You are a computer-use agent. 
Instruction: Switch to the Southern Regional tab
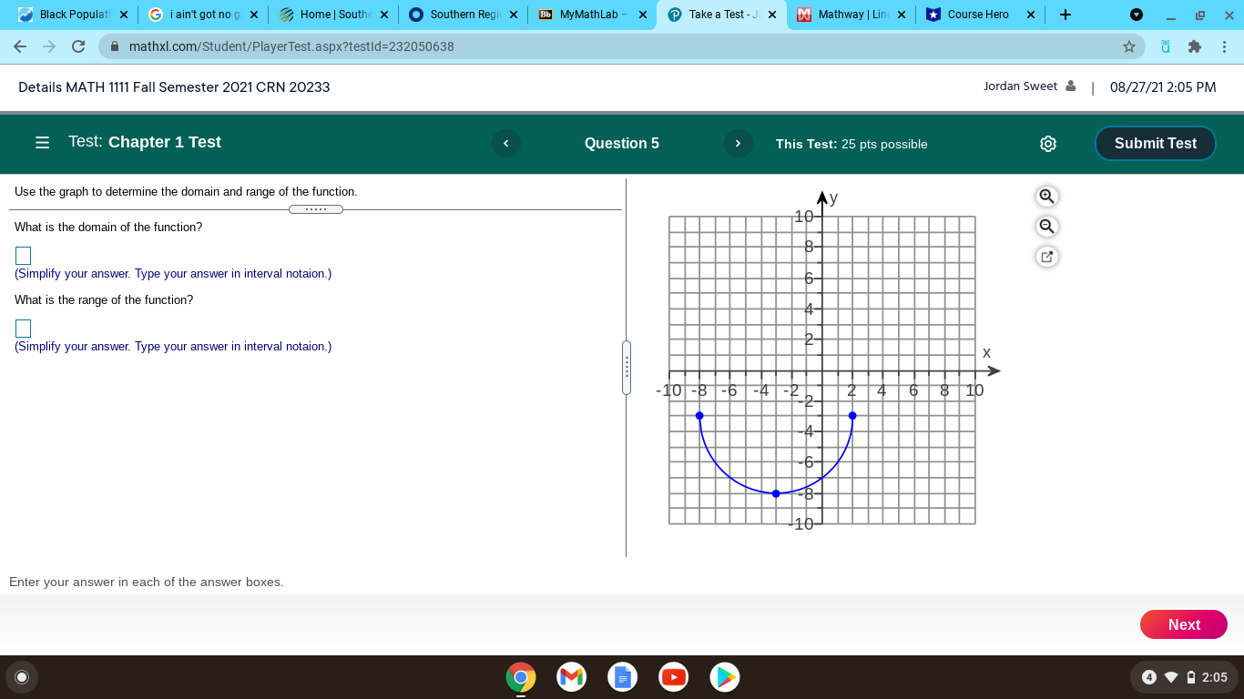464,15
